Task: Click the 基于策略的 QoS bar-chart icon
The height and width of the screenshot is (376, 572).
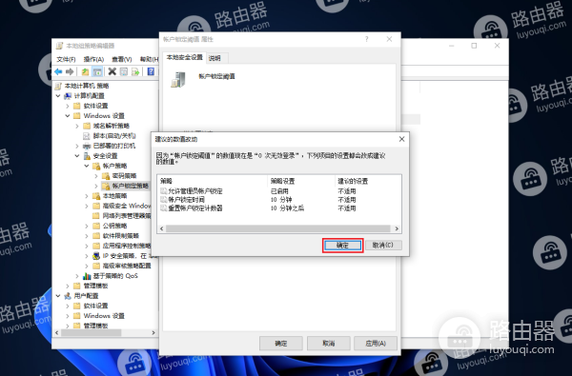Action: coord(87,276)
